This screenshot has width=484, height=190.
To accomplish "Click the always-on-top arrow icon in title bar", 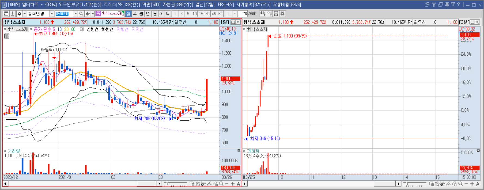I will point(434,4).
